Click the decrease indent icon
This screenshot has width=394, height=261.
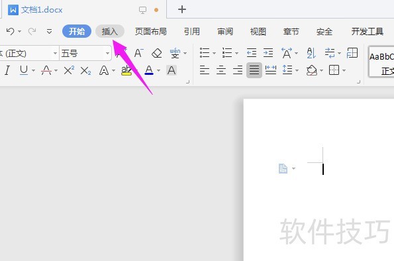(252, 53)
